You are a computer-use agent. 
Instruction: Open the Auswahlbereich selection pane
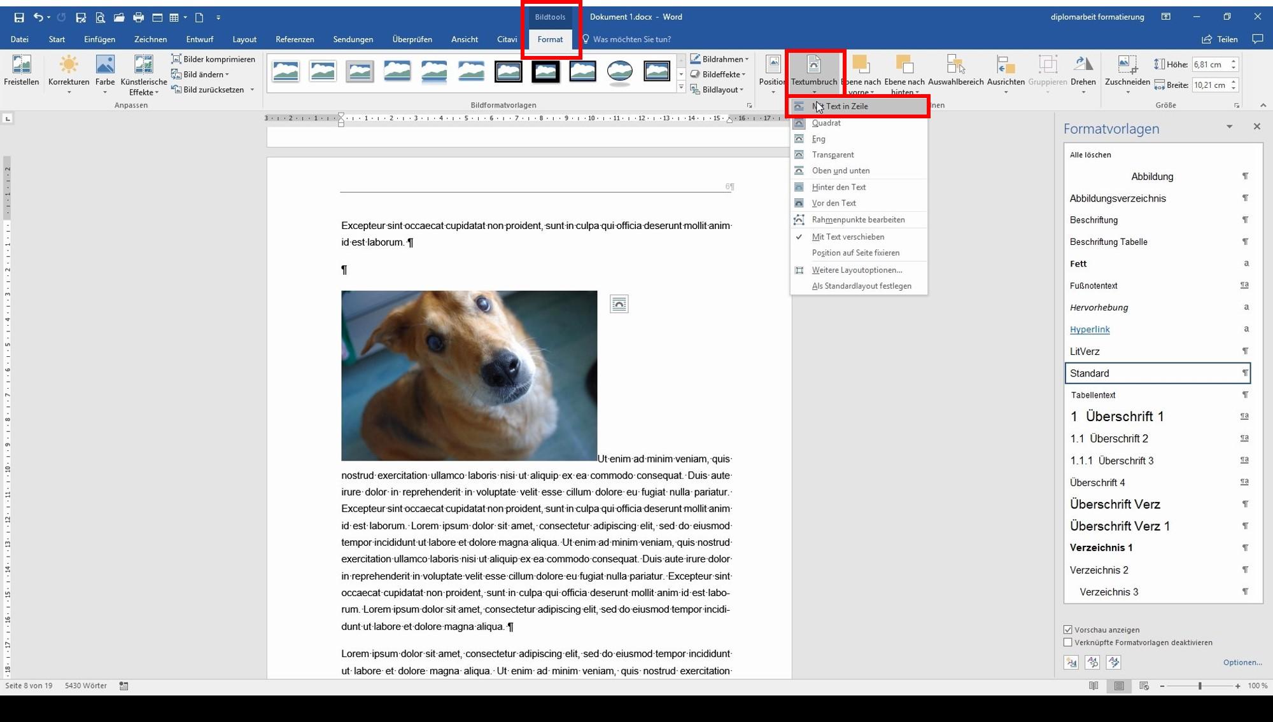(x=955, y=71)
